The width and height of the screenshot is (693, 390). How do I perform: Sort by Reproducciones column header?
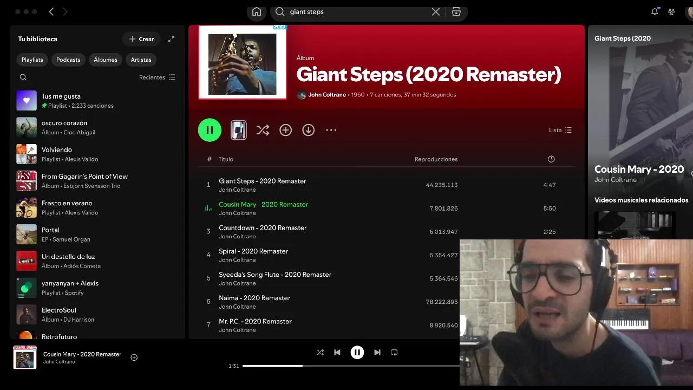tap(436, 159)
